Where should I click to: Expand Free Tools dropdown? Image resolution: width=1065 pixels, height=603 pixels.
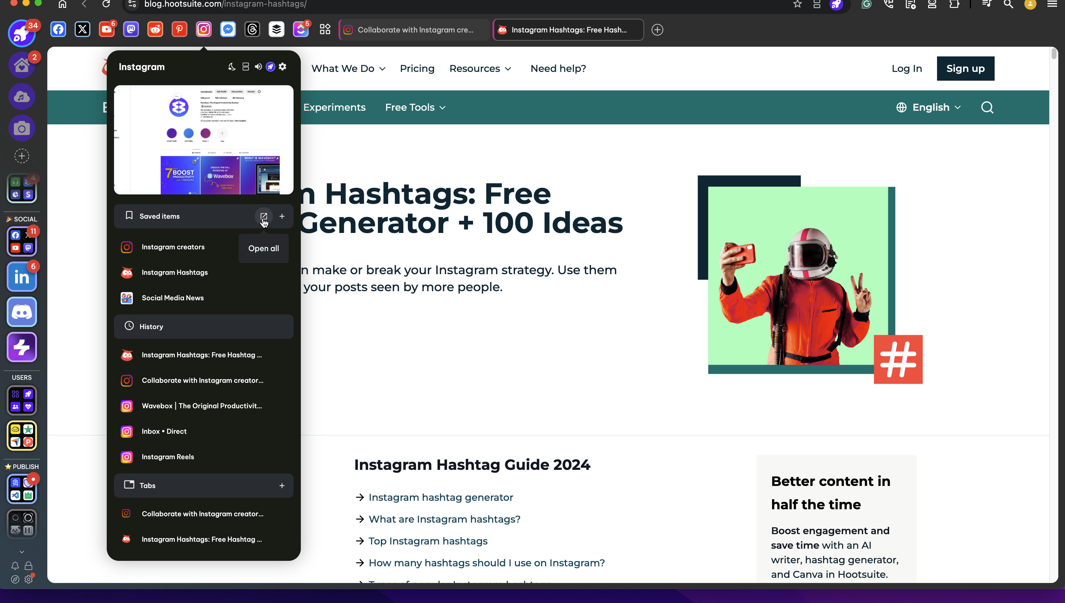coord(415,107)
